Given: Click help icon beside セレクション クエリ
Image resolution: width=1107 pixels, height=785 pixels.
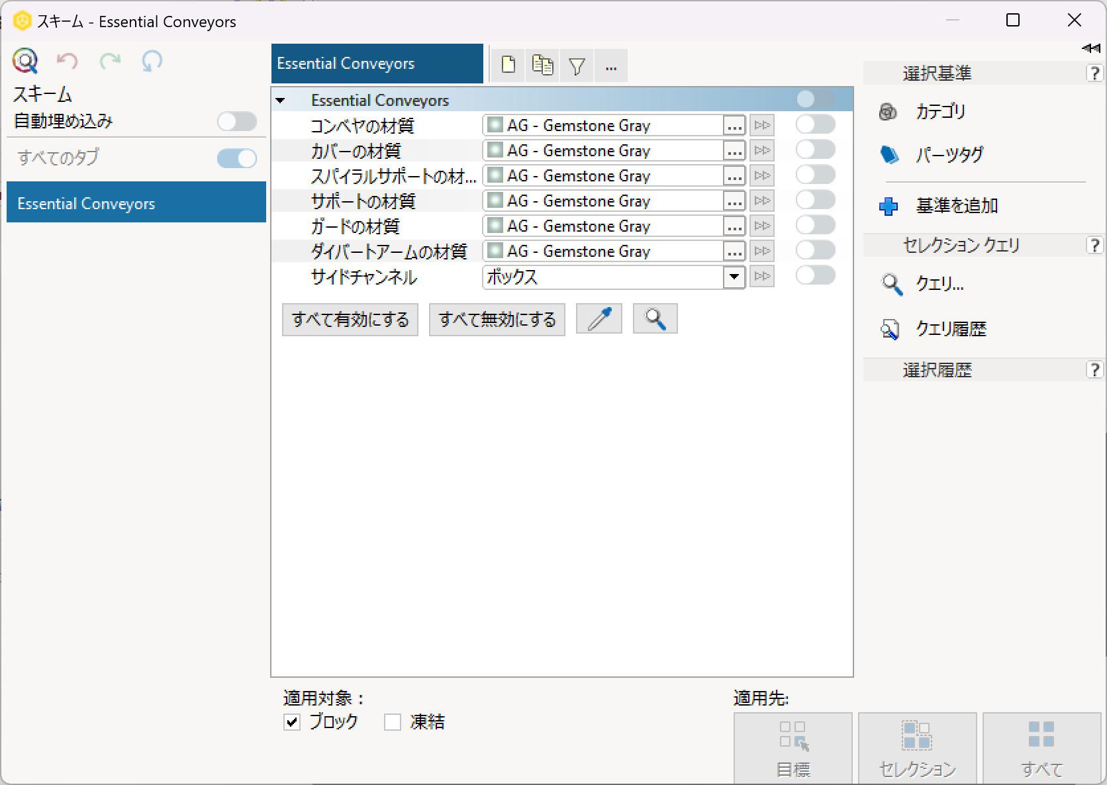Looking at the screenshot, I should click(1094, 245).
